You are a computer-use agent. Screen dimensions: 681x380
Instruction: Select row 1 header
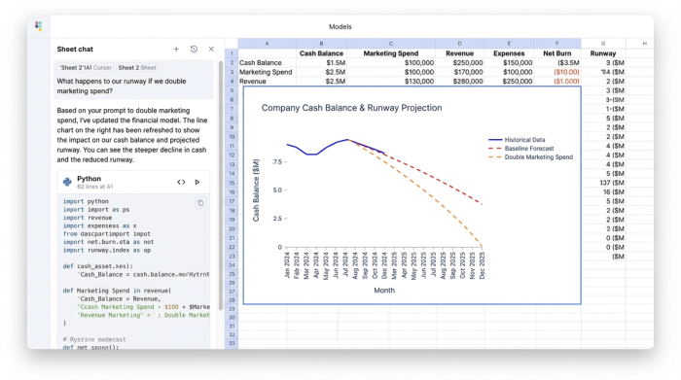(x=232, y=53)
